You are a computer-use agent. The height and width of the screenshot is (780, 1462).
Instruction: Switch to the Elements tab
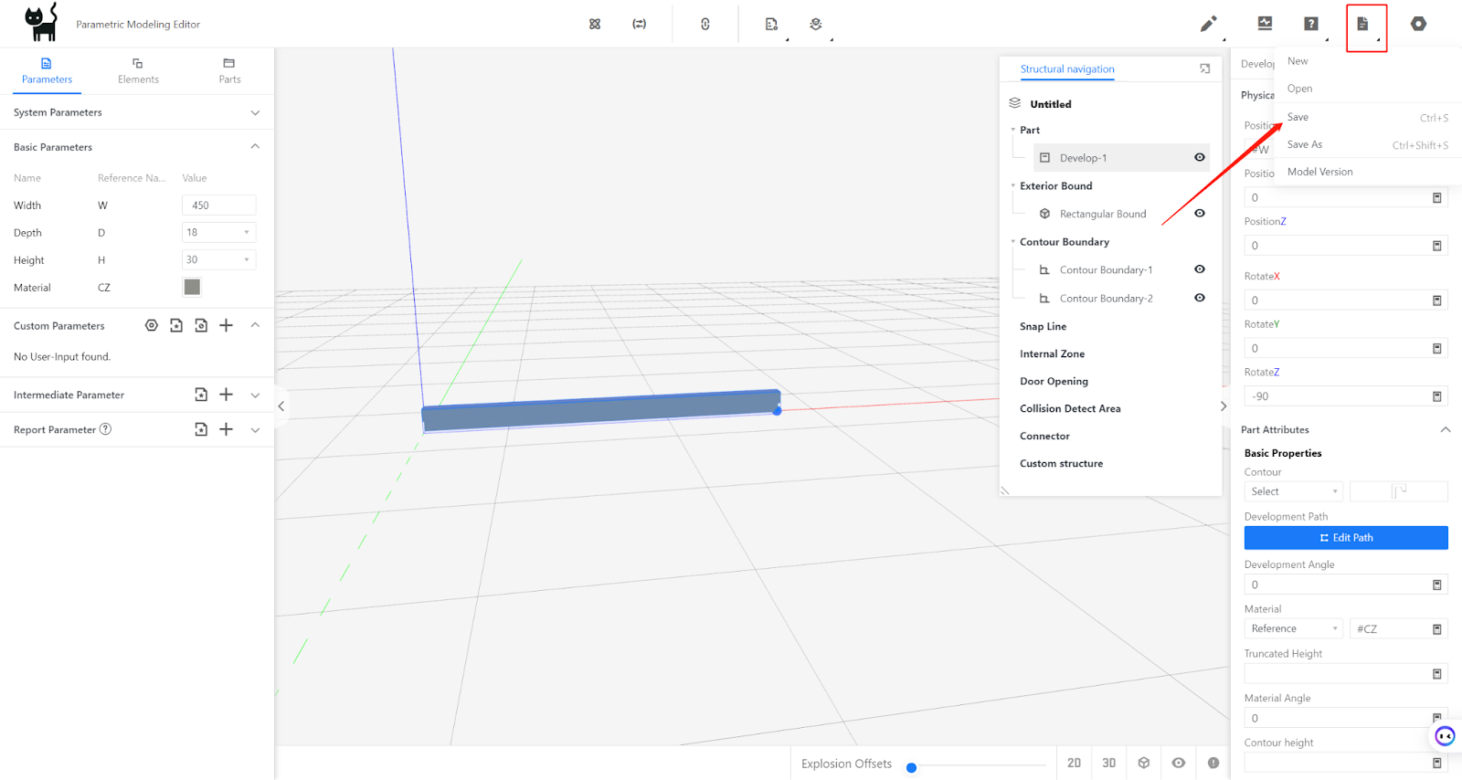coord(138,71)
